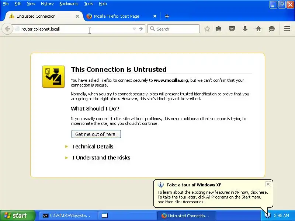Switch to the Mozilla Firefox Start Page tab

click(121, 16)
